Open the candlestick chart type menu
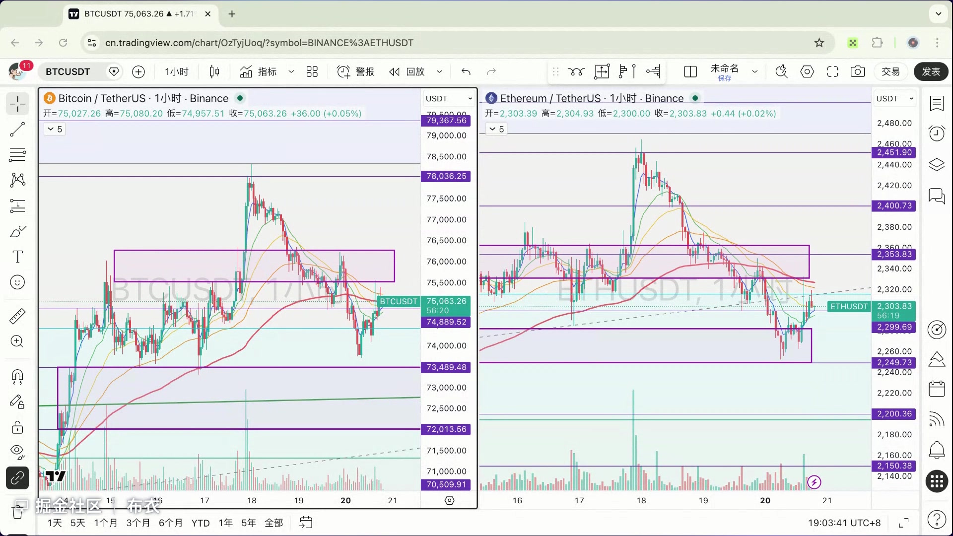 click(x=214, y=71)
